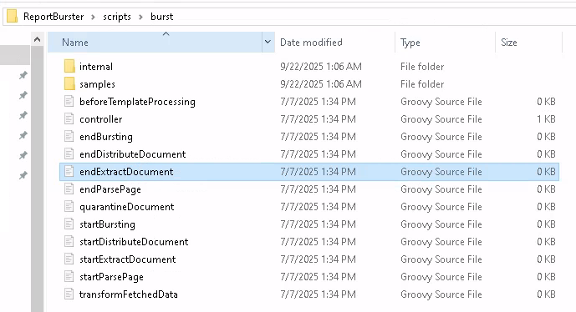Click the quarantineDocument file icon
The width and height of the screenshot is (576, 312).
pos(69,206)
